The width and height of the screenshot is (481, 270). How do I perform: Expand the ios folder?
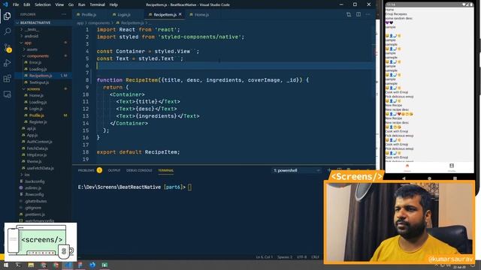[x=27, y=175]
